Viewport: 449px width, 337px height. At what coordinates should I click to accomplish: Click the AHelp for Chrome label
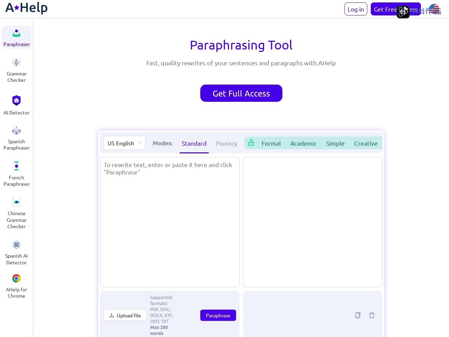point(16,293)
